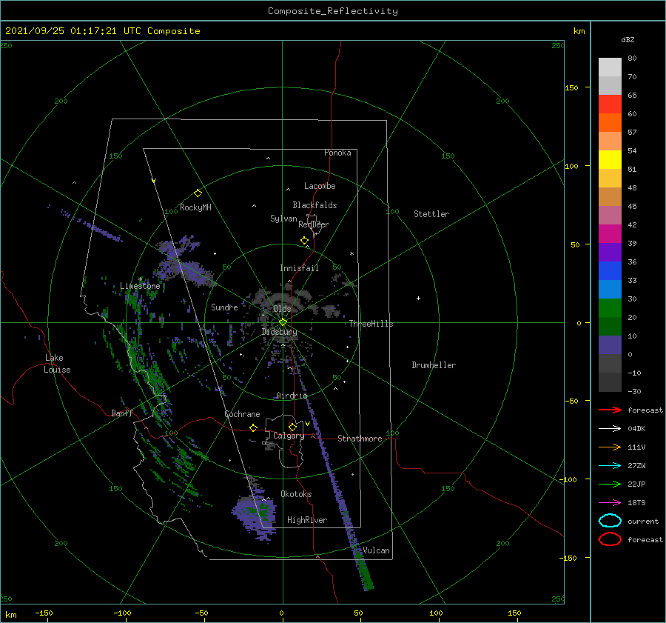Click the Didsbury town label

pyautogui.click(x=279, y=332)
